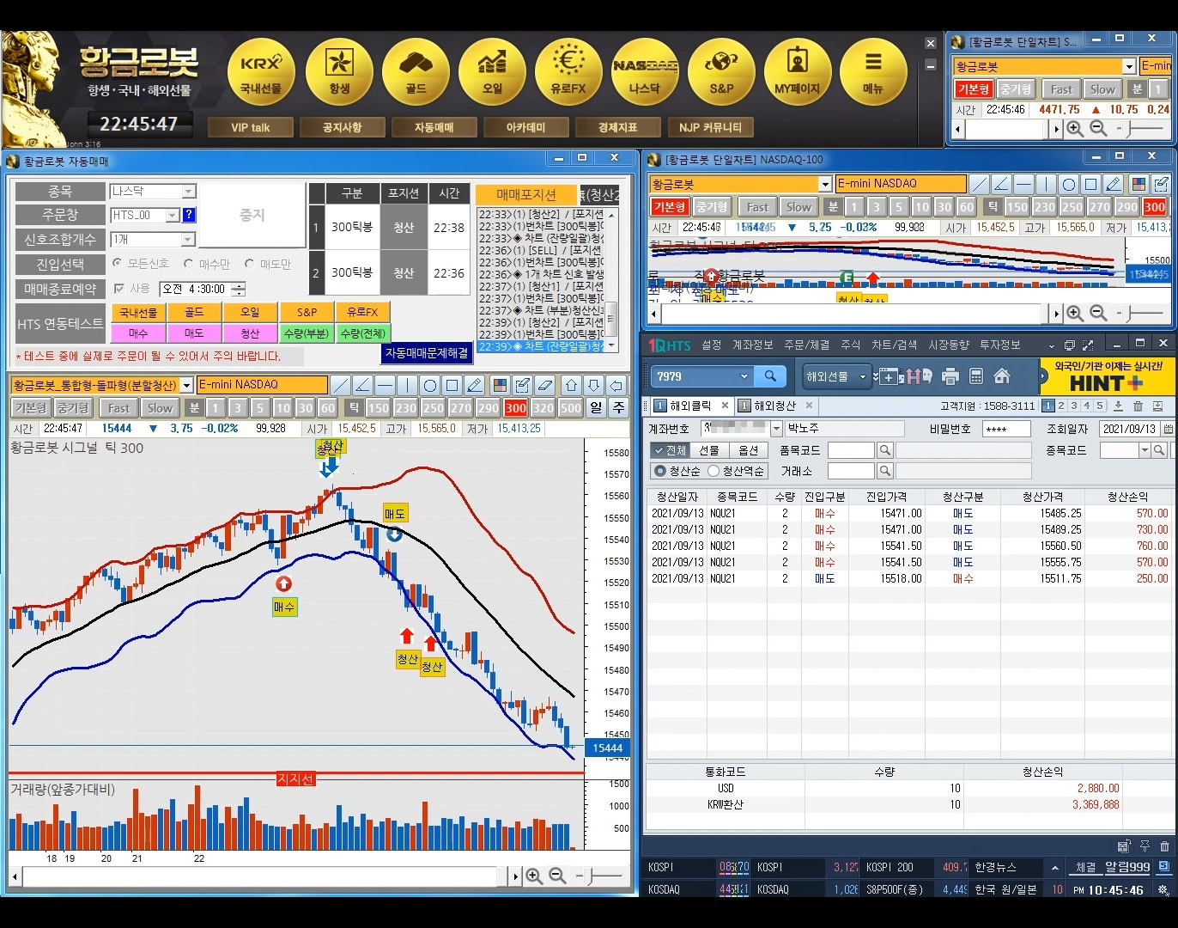The width and height of the screenshot is (1178, 928).
Task: Click down arrow icon in main chart toolbar
Action: 593,385
